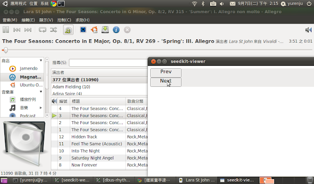Click the playing-status speaker column header

pyautogui.click(x=54, y=101)
